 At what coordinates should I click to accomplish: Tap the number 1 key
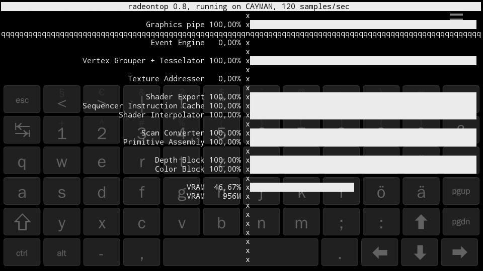click(x=61, y=130)
